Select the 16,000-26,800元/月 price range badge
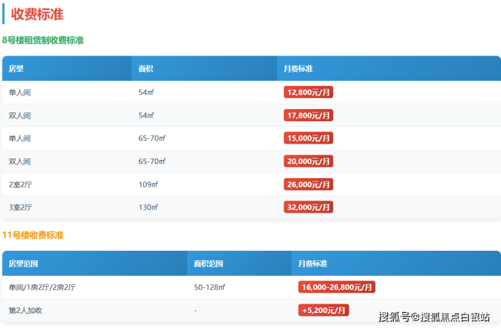Image resolution: width=501 pixels, height=328 pixels. click(336, 287)
